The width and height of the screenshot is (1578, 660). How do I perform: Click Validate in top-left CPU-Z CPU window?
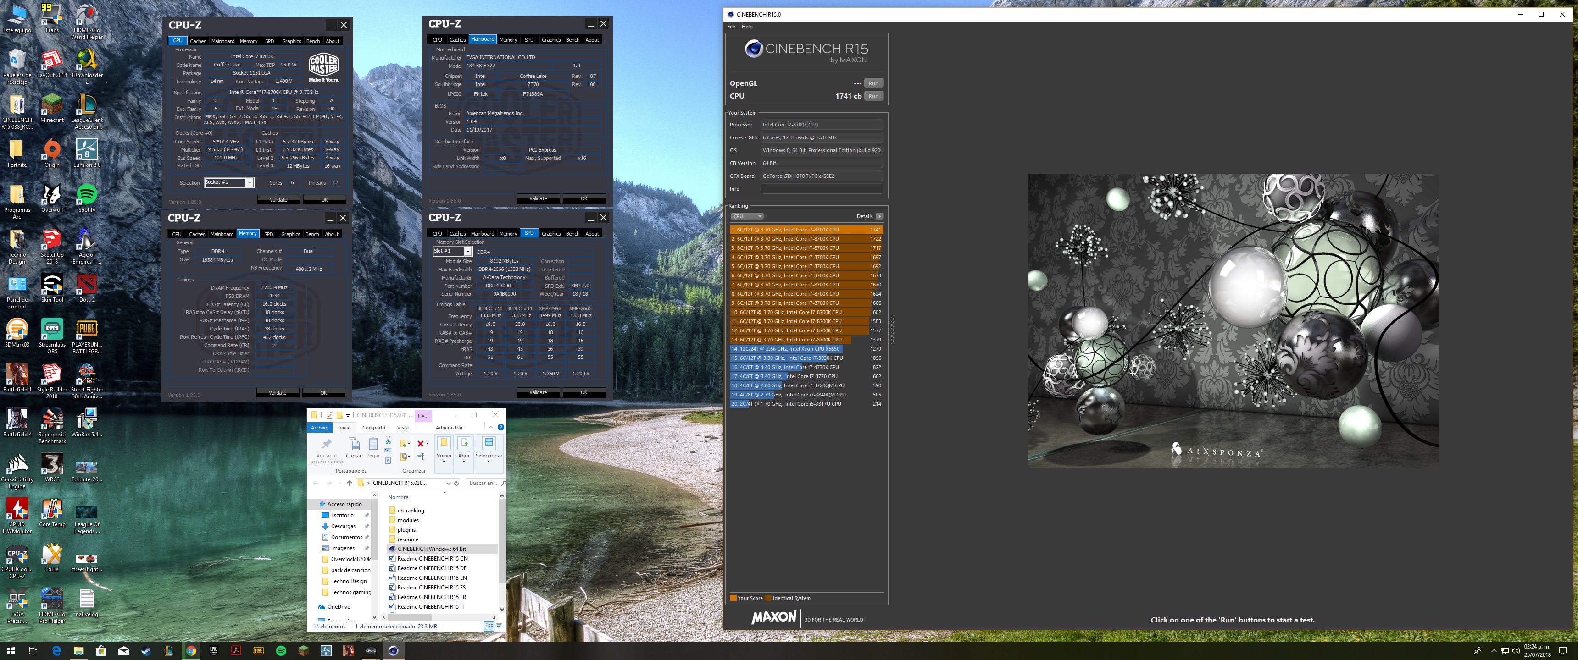click(279, 199)
